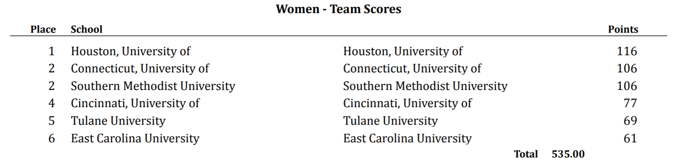Select first East Carolina University entry

click(x=135, y=138)
